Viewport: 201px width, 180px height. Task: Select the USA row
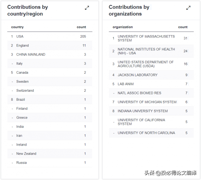pyautogui.click(x=20, y=36)
